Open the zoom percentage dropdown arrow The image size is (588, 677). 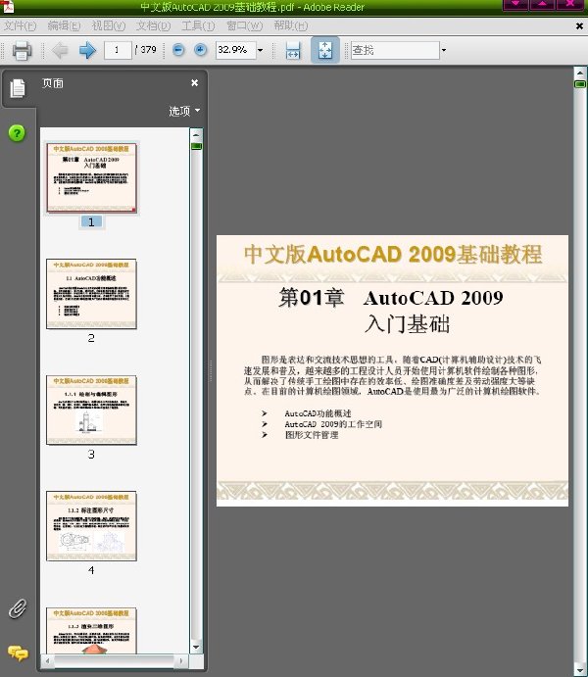[260, 50]
